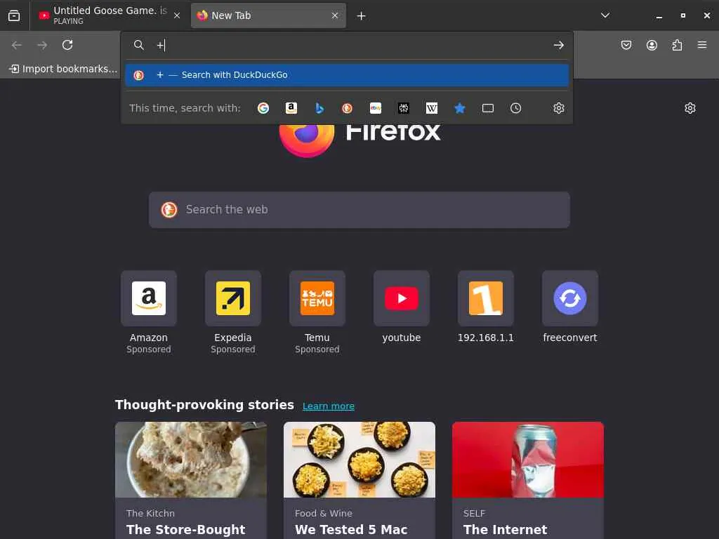Search open tabs using the tab icon
The width and height of the screenshot is (719, 539).
[x=488, y=108]
